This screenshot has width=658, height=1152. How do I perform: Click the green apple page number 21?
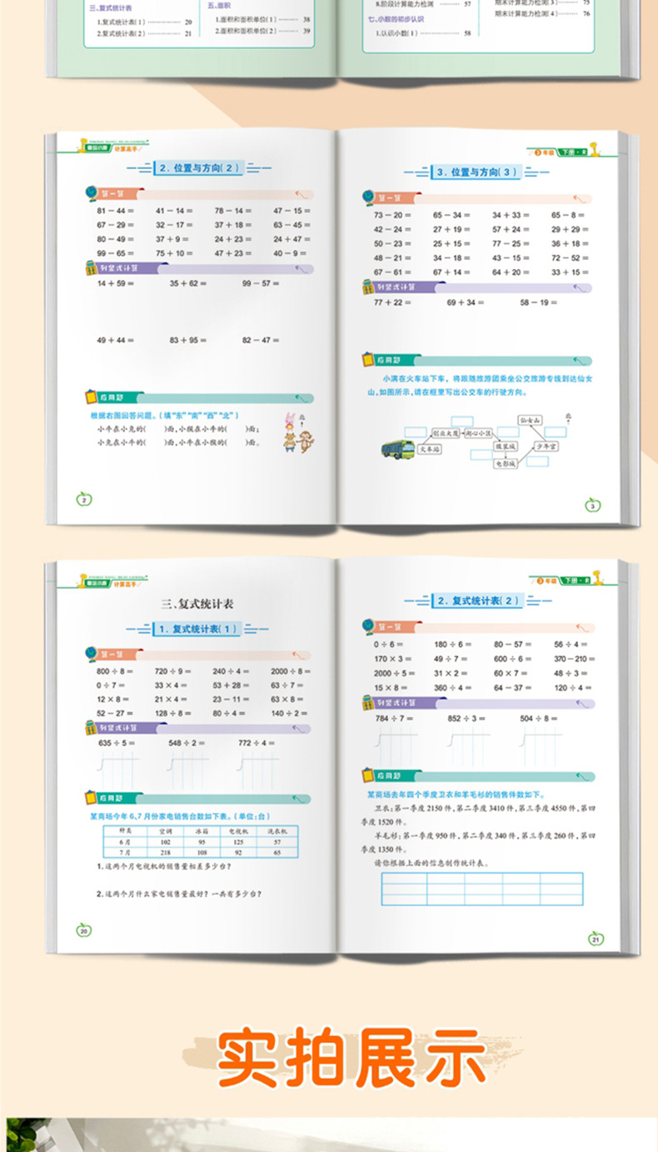(596, 939)
